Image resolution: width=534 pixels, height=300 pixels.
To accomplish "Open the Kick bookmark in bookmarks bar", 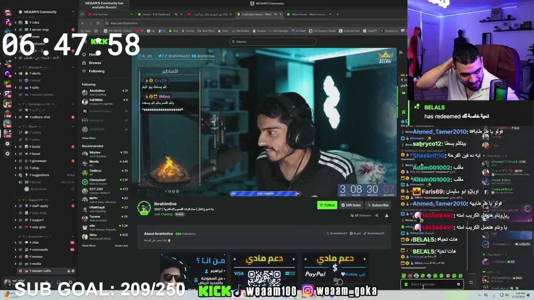I will pyautogui.click(x=173, y=31).
